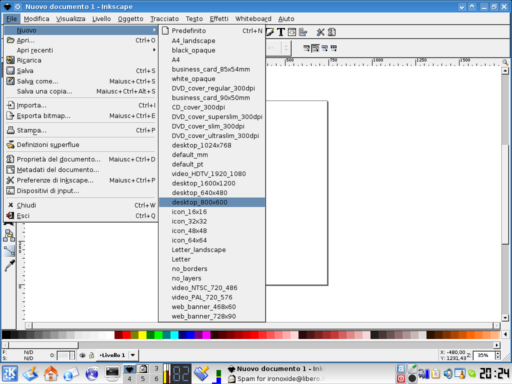Open the Livello 1 layer dropdown

133,355
